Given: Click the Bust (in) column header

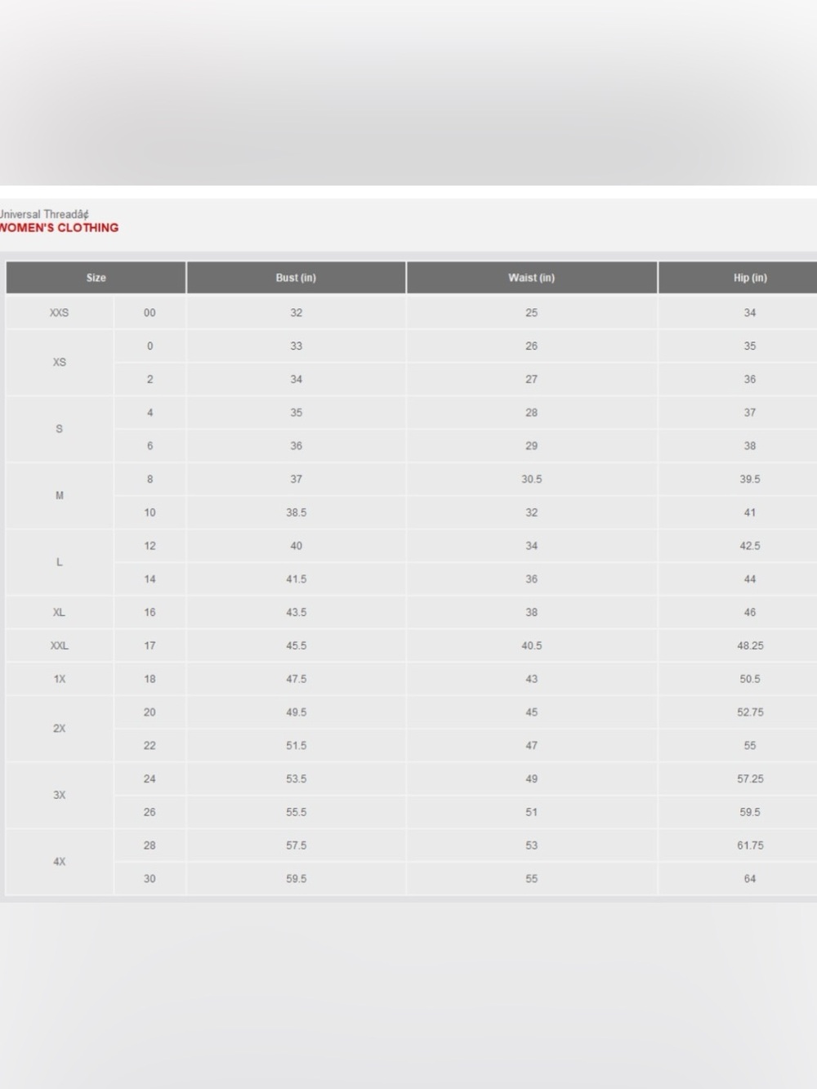Looking at the screenshot, I should coord(296,278).
